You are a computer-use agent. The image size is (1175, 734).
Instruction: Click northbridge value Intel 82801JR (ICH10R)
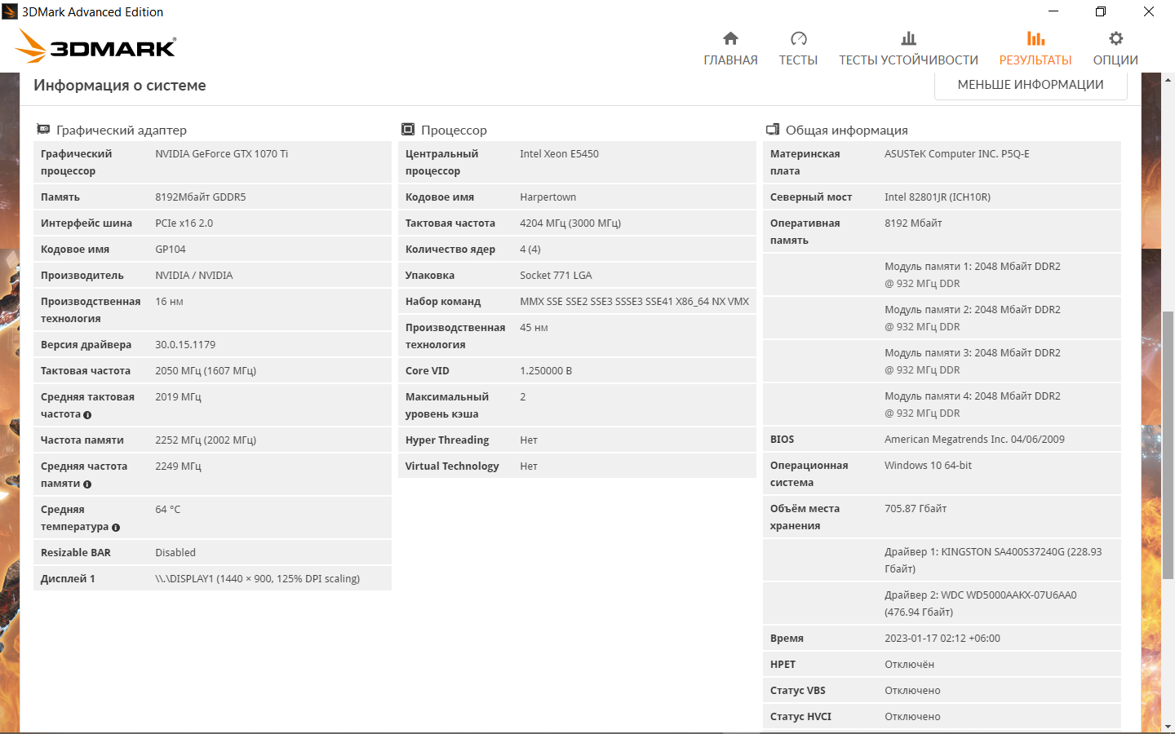(938, 197)
